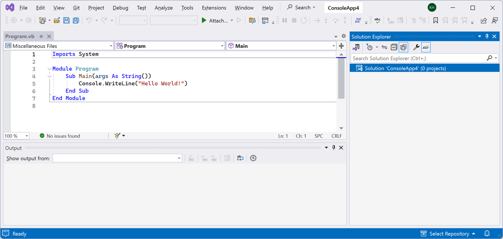Open the Extensions menu
This screenshot has height=239, width=503.
(214, 7)
